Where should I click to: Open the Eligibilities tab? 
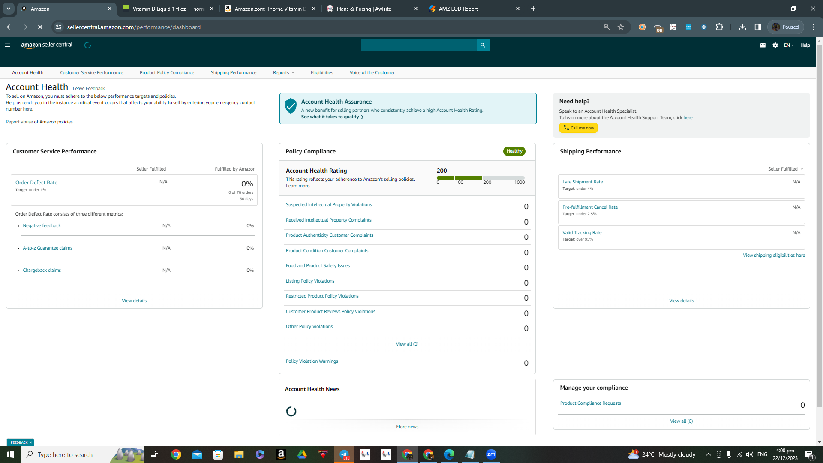tap(322, 72)
